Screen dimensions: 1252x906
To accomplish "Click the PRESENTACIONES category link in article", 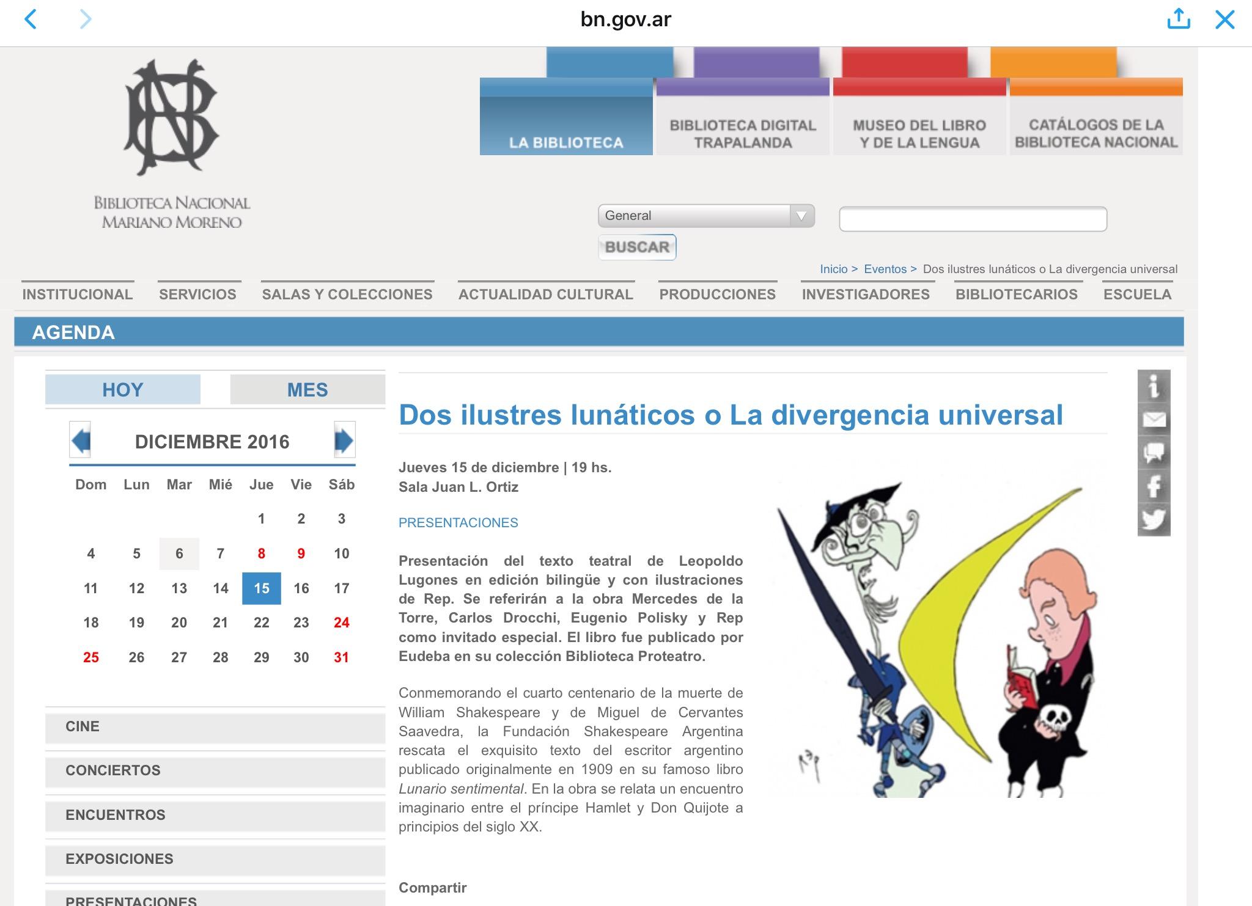I will [x=458, y=522].
